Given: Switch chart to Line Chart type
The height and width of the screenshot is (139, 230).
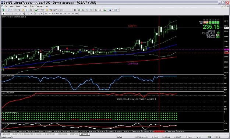Looking at the screenshot, I should (x=83, y=10).
